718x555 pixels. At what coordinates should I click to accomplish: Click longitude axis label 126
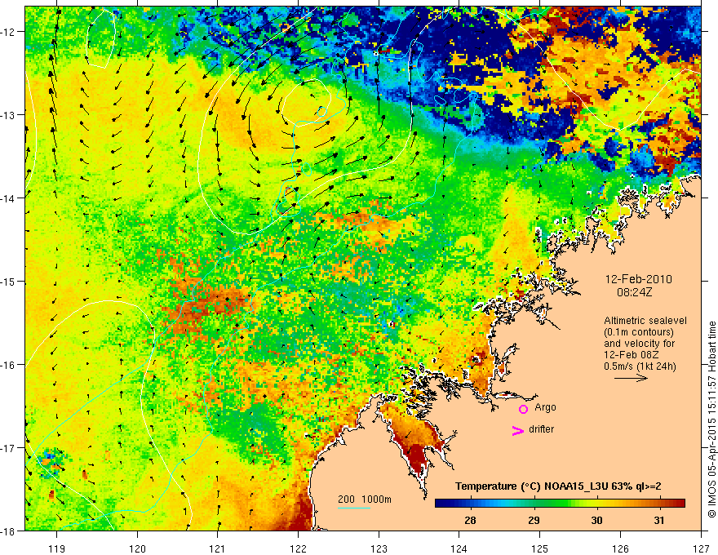pos(620,548)
